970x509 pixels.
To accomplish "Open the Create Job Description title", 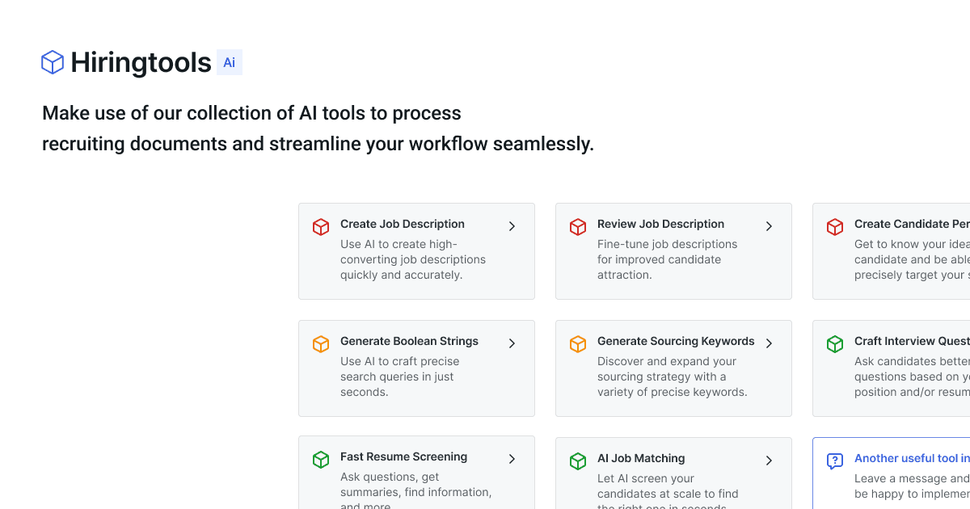I will [403, 224].
